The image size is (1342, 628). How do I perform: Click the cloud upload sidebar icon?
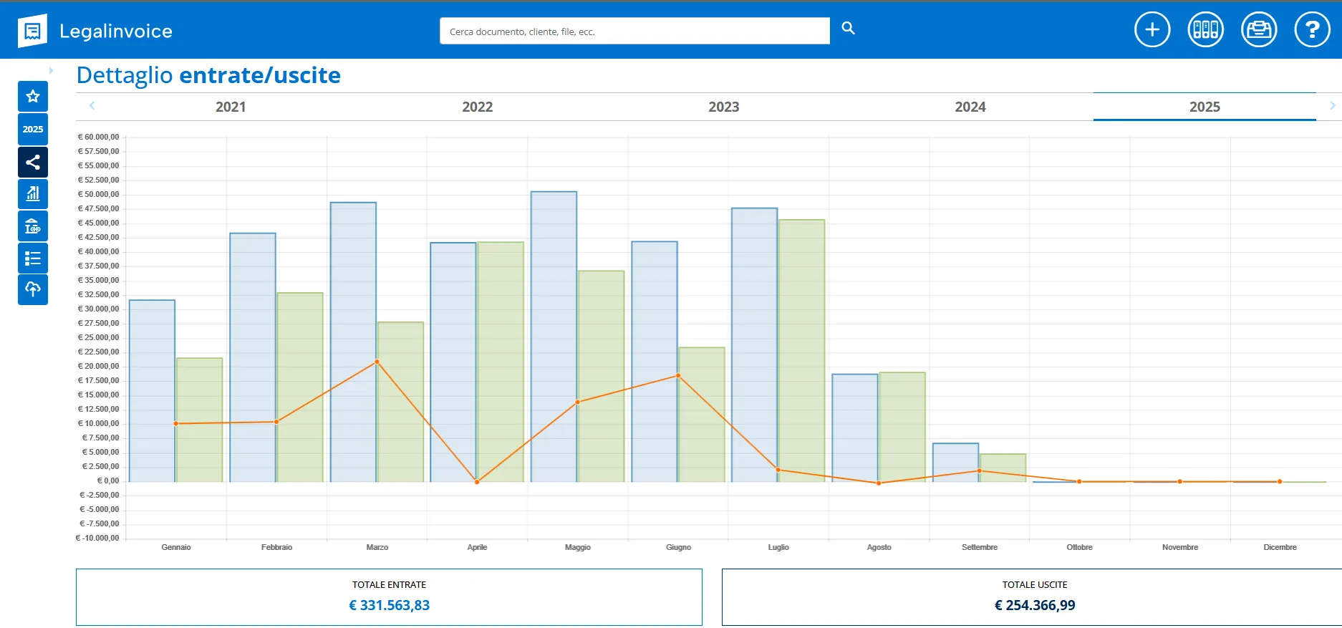(x=33, y=290)
